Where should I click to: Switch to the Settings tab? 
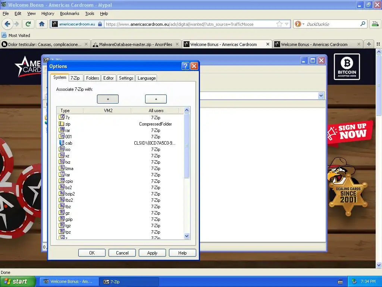pos(126,78)
